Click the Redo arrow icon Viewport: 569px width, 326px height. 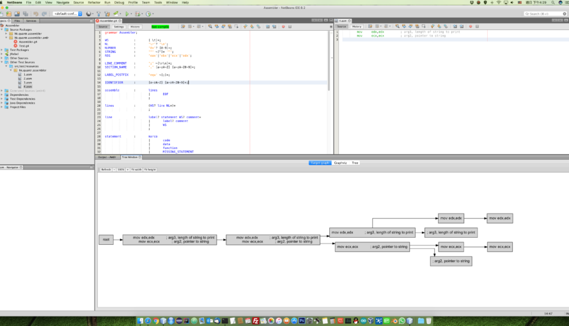point(44,14)
